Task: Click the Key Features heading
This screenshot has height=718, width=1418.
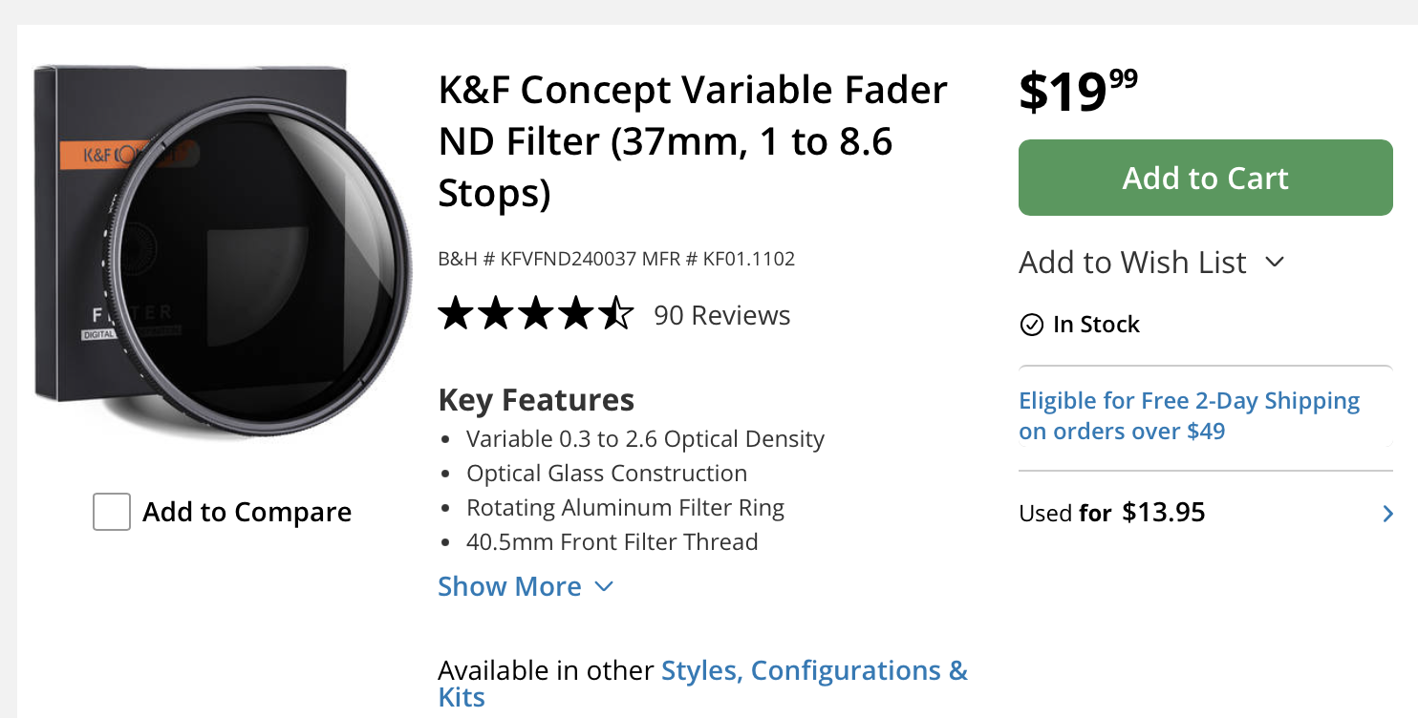Action: coord(536,399)
